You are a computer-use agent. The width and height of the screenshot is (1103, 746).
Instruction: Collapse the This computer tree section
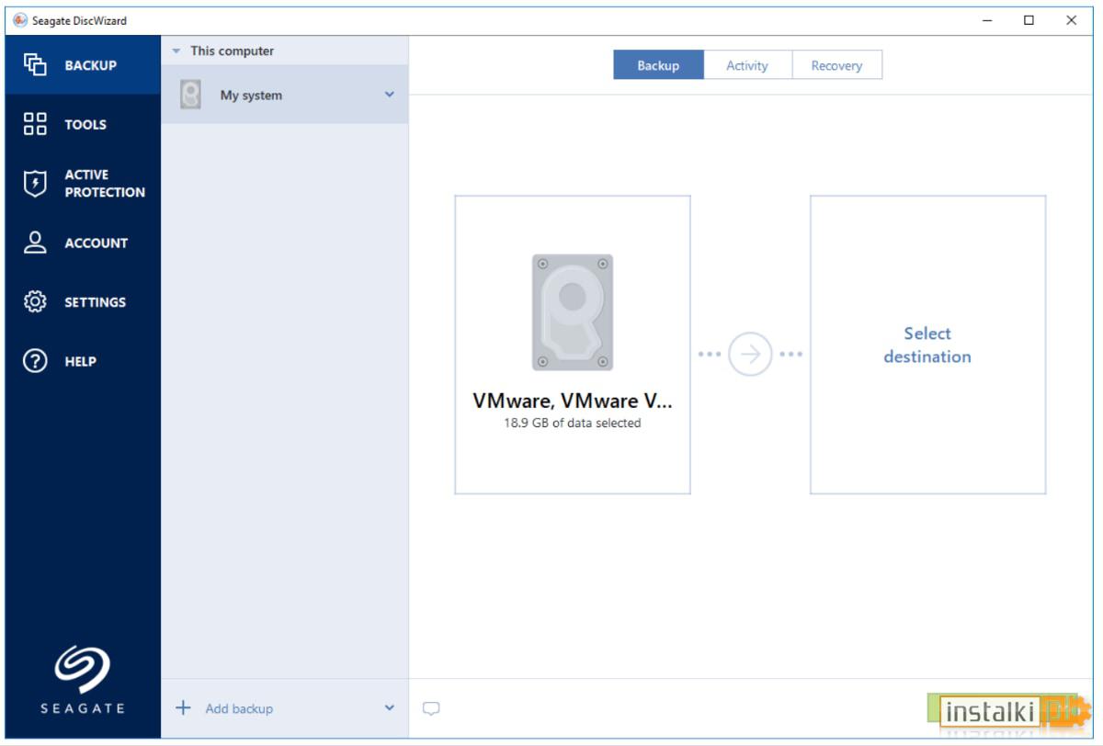pyautogui.click(x=176, y=51)
